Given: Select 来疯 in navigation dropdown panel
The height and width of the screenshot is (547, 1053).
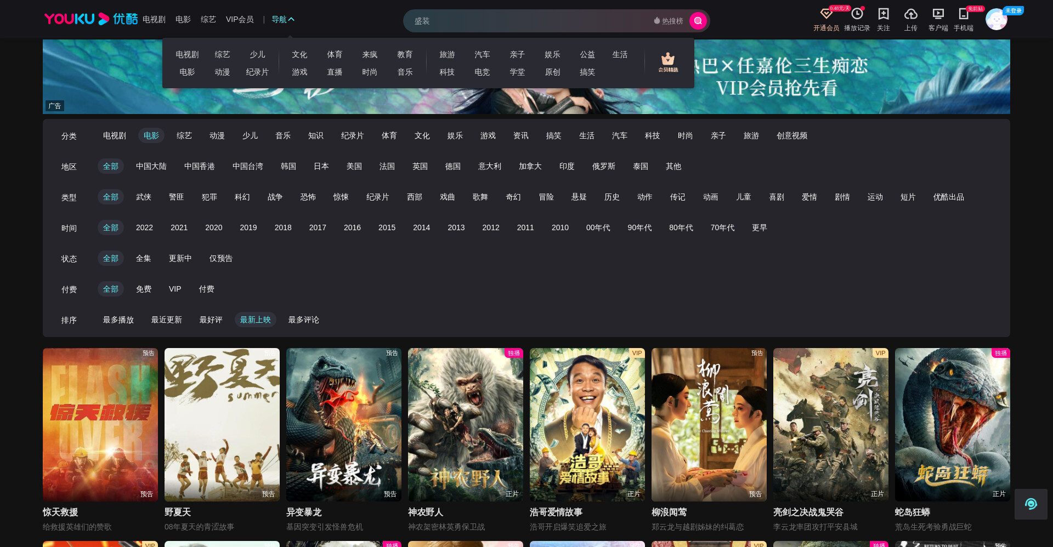Looking at the screenshot, I should (x=370, y=54).
